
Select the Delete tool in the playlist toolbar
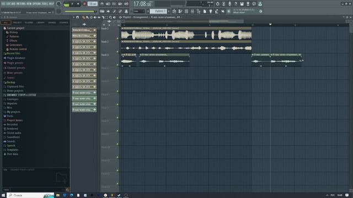[91, 17]
